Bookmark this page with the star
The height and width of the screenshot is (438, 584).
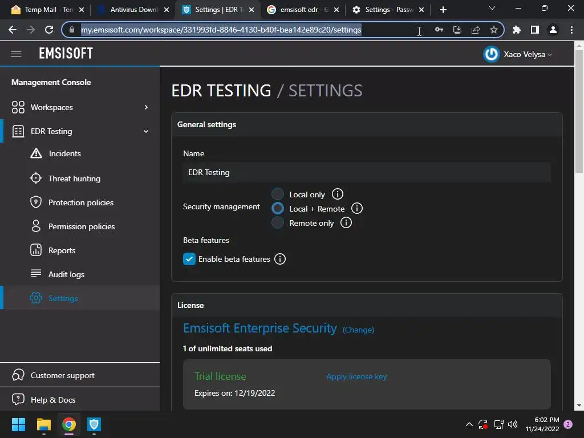(x=494, y=30)
